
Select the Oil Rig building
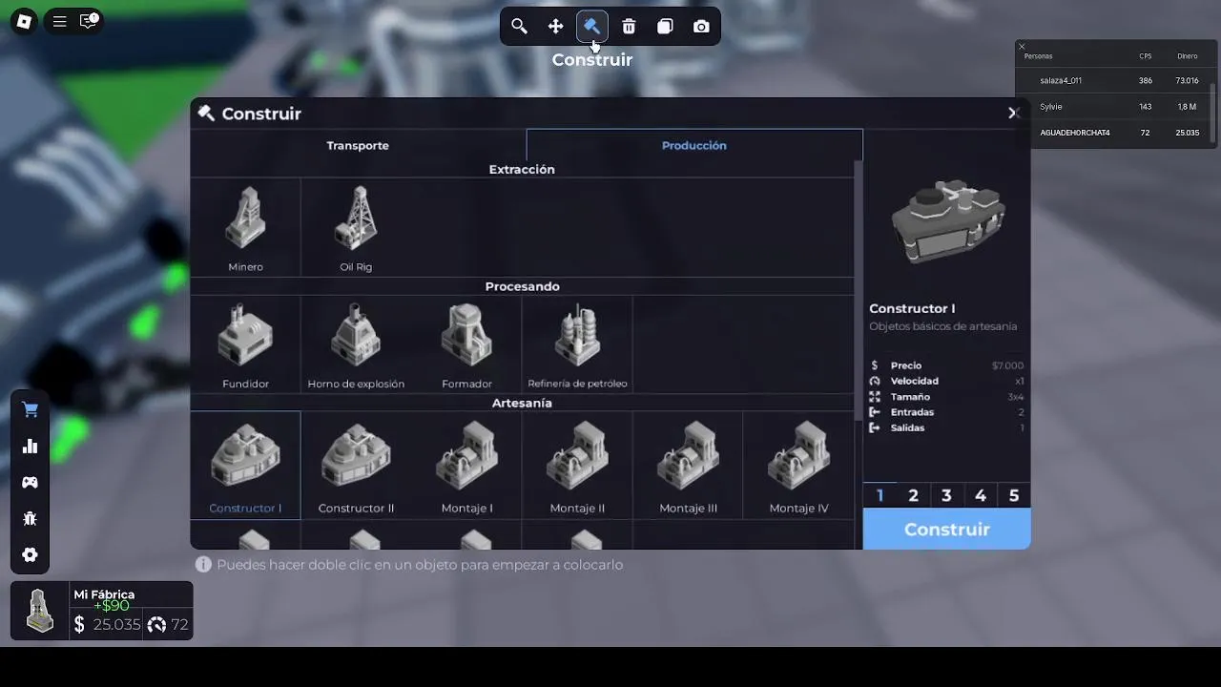[x=356, y=227]
